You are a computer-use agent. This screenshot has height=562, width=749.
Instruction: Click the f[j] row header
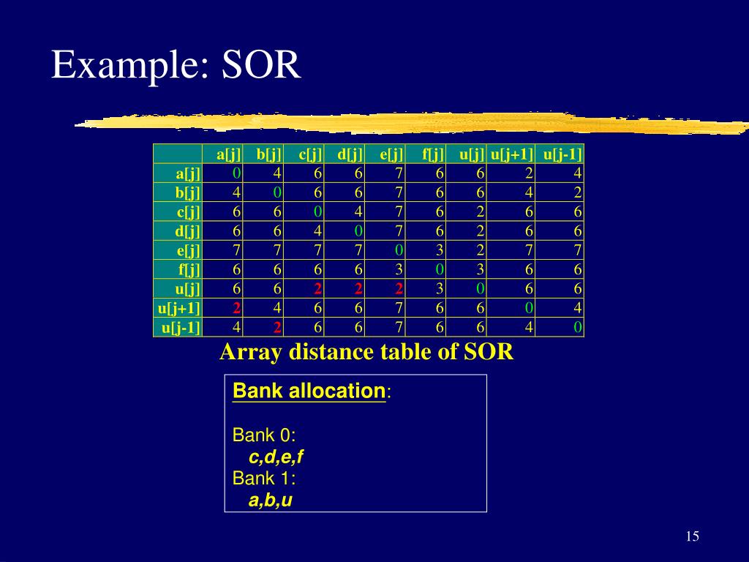[178, 269]
